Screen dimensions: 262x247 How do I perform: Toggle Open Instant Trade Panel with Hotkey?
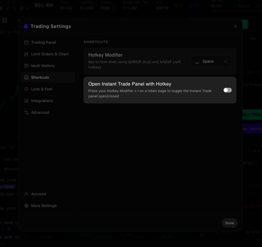click(228, 90)
